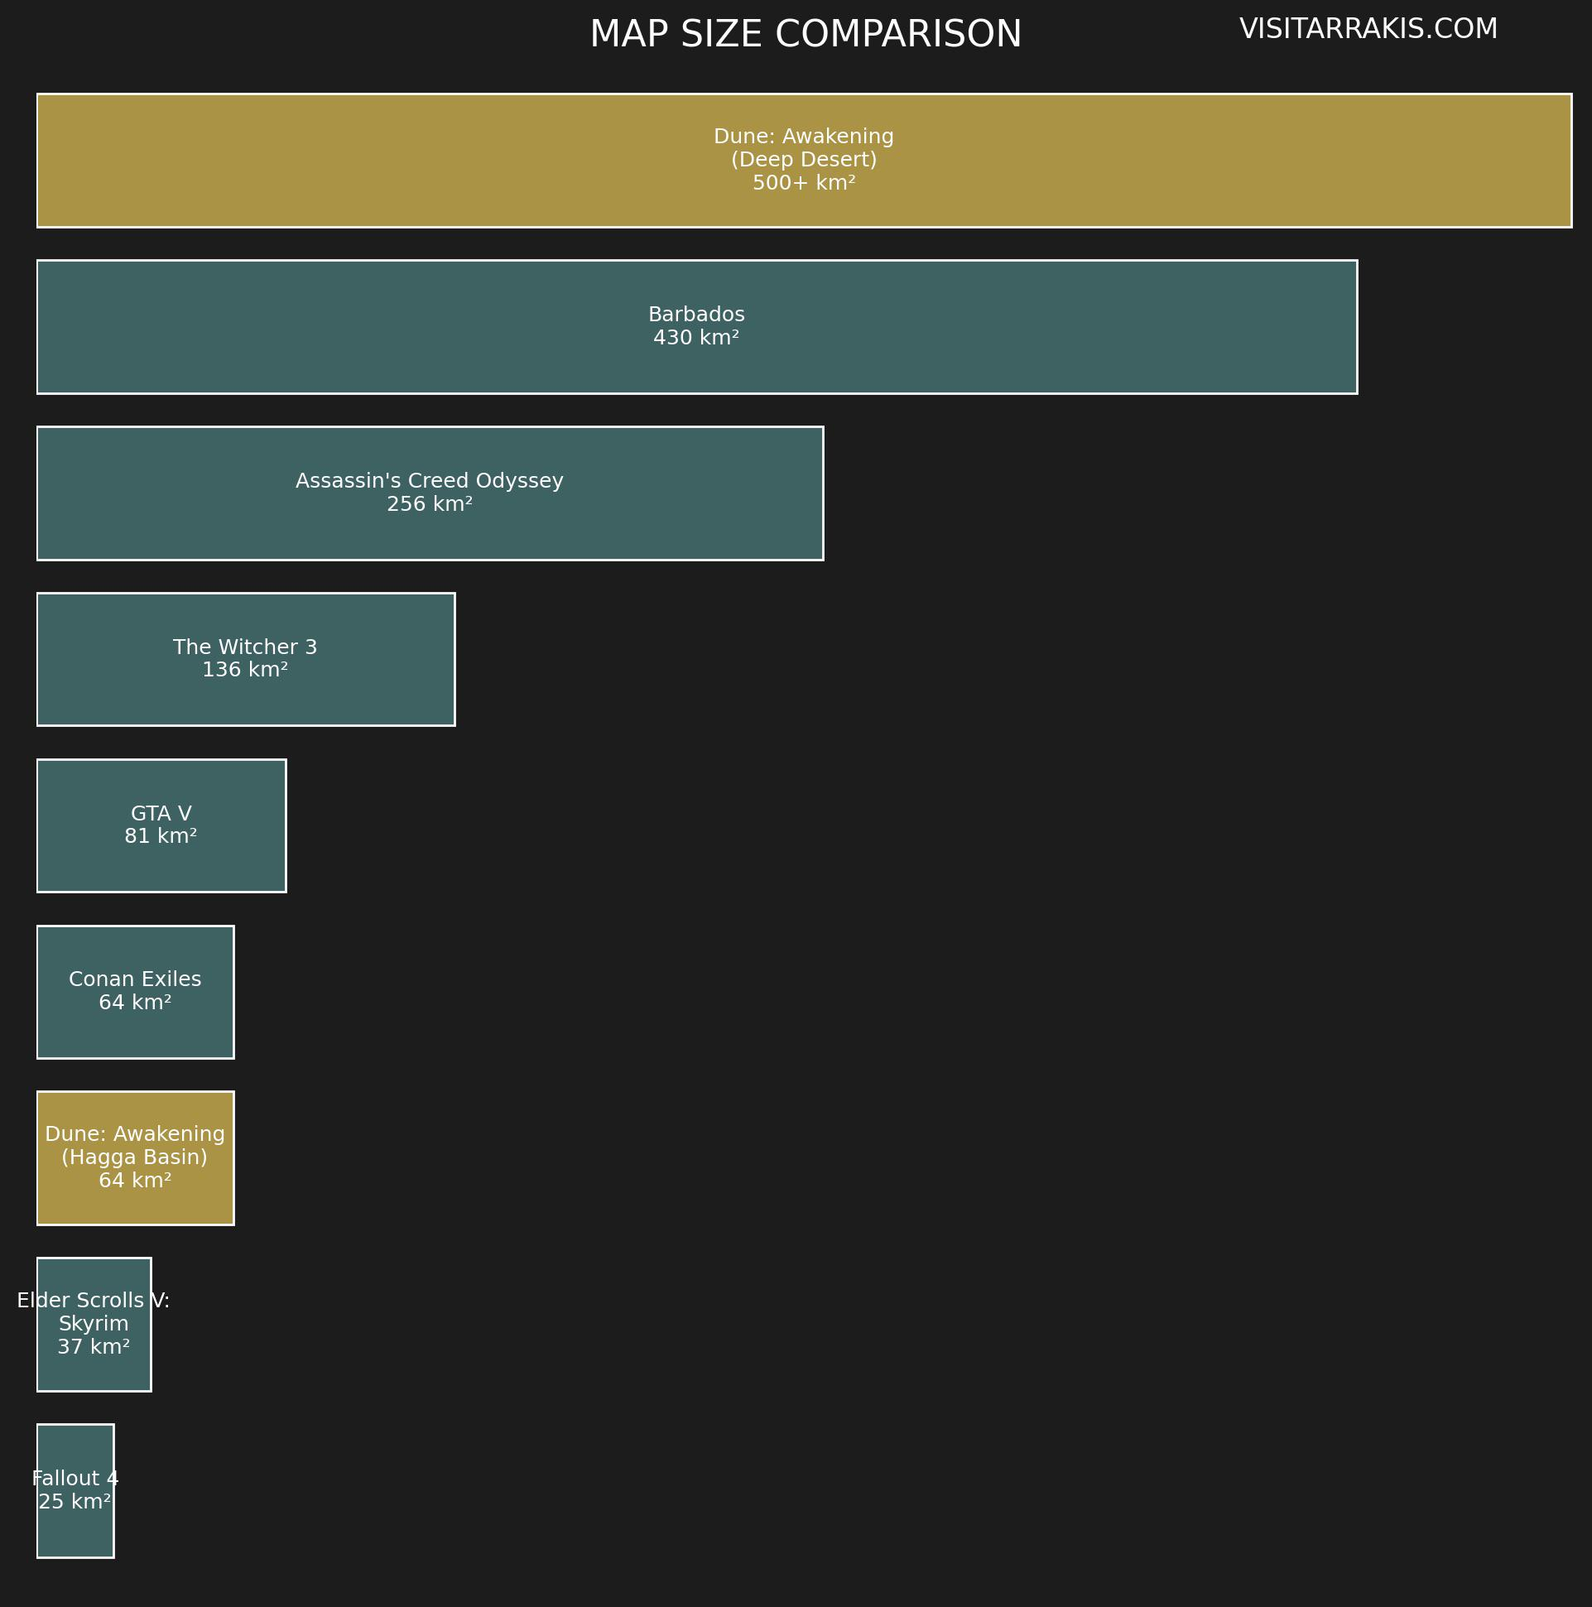The width and height of the screenshot is (1592, 1607).
Task: Select the Barbados 430 km² bar
Action: click(697, 327)
